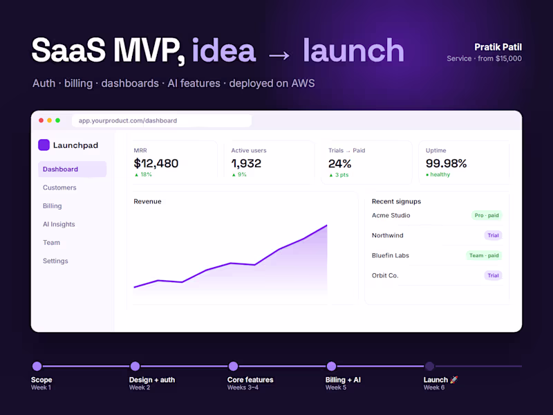Click the Trials to Paid 24% value
The image size is (553, 415).
pyautogui.click(x=340, y=164)
